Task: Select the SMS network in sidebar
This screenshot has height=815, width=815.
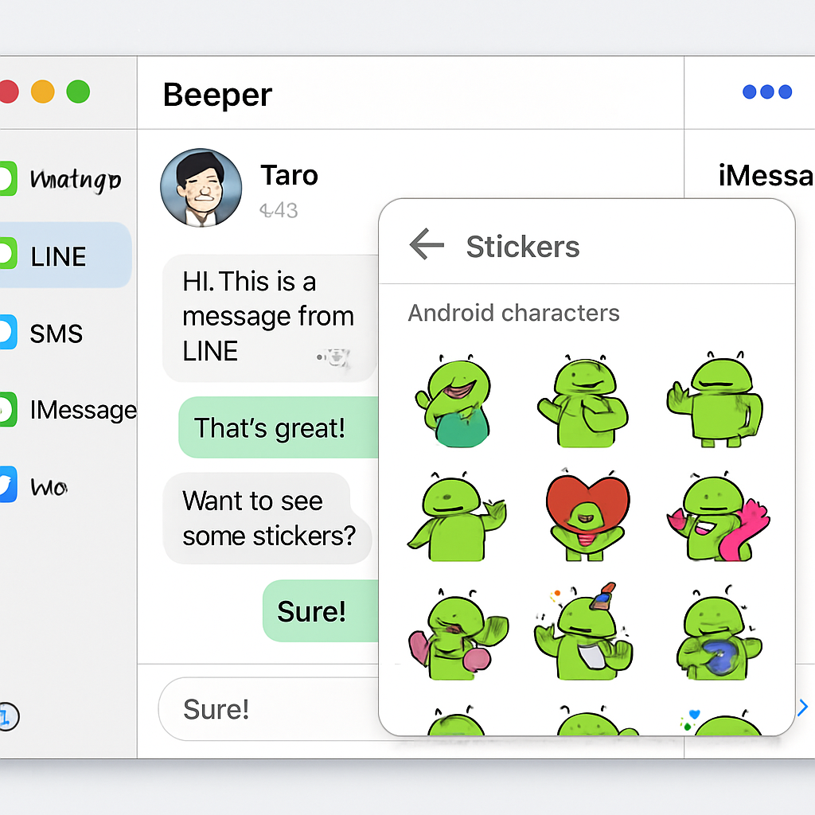Action: (57, 333)
